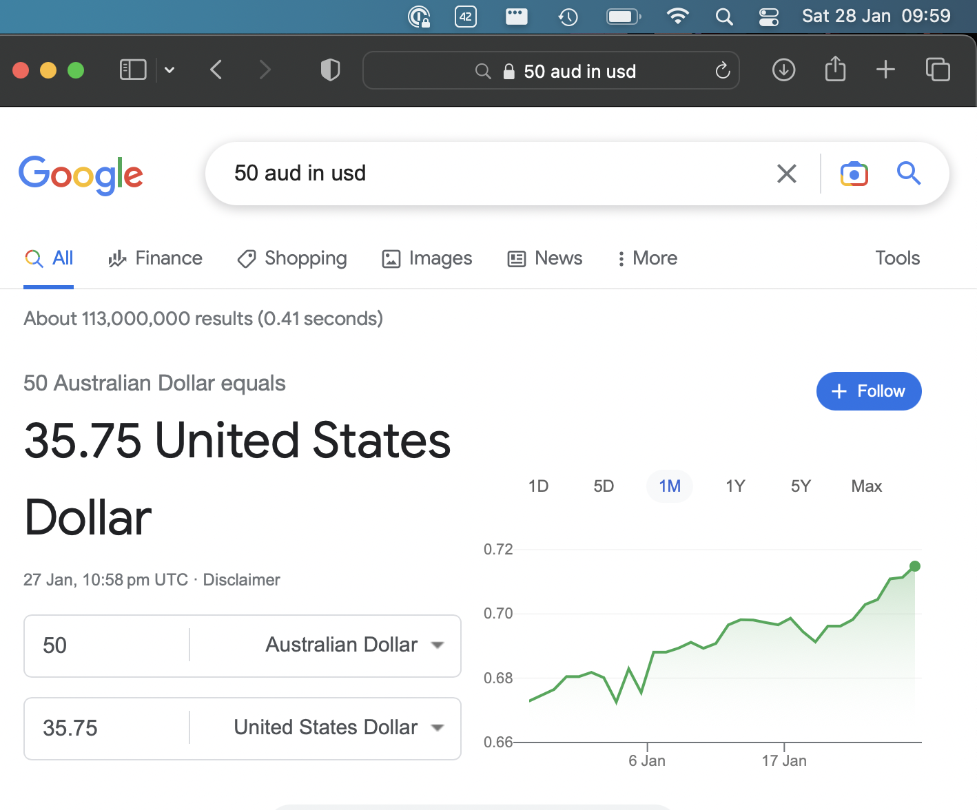Image resolution: width=977 pixels, height=810 pixels.
Task: Expand sidebar options chevron in toolbar
Action: click(x=169, y=70)
